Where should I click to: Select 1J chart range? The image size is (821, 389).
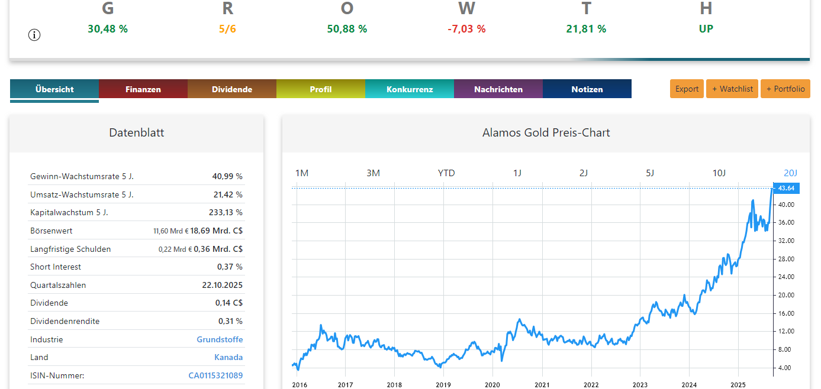[517, 173]
